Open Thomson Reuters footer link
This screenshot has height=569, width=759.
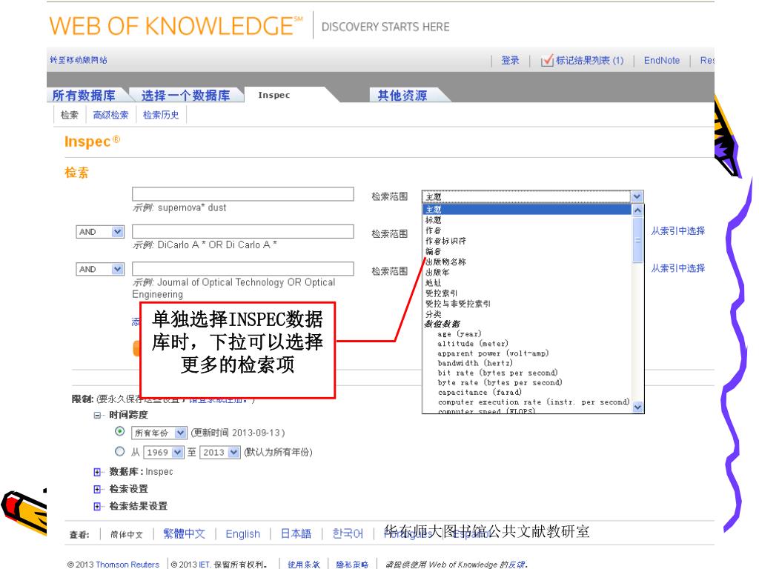127,564
